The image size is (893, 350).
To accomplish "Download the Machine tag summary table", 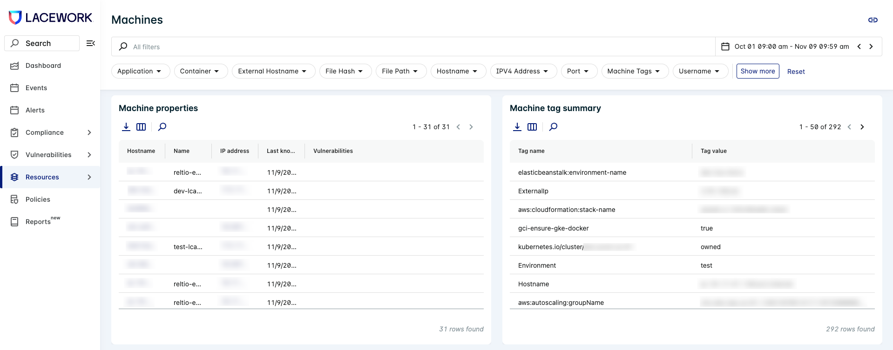I will point(517,127).
